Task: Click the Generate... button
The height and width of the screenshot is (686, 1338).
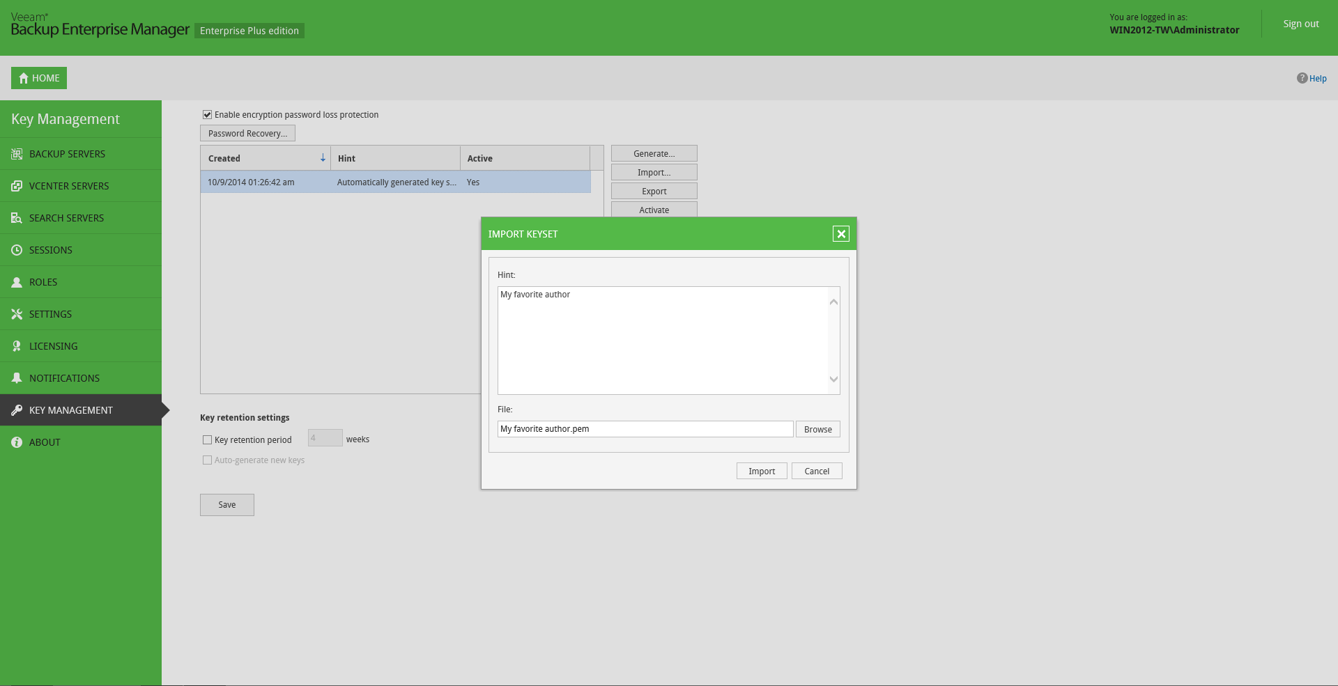Action: [x=654, y=153]
